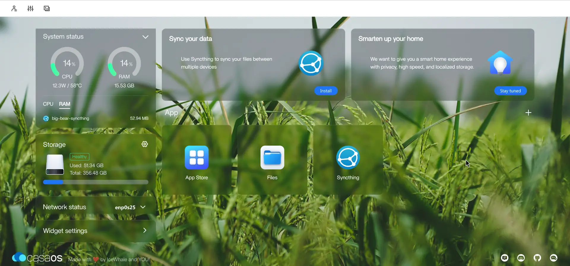This screenshot has height=266, width=570.
Task: Open the account profile icon
Action: pos(14,8)
